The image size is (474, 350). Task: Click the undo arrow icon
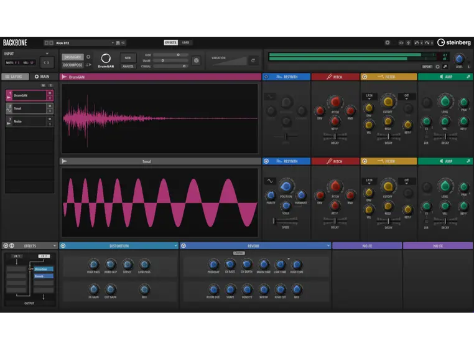[x=417, y=43]
